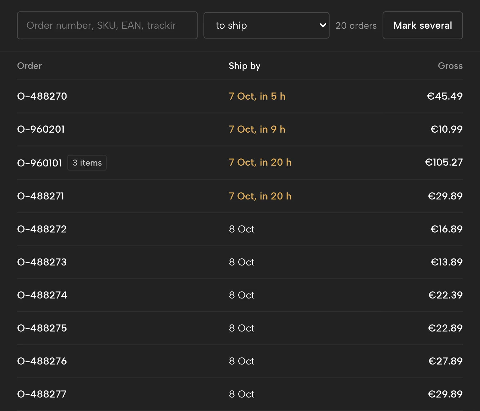Select order O-960101

tap(40, 163)
